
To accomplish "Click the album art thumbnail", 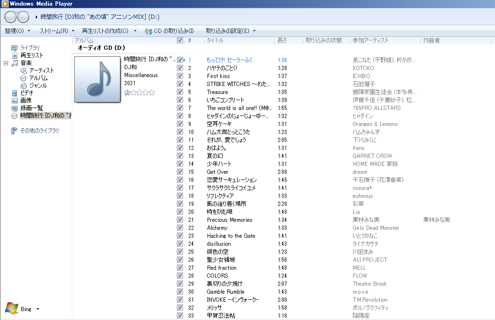I will point(97,79).
